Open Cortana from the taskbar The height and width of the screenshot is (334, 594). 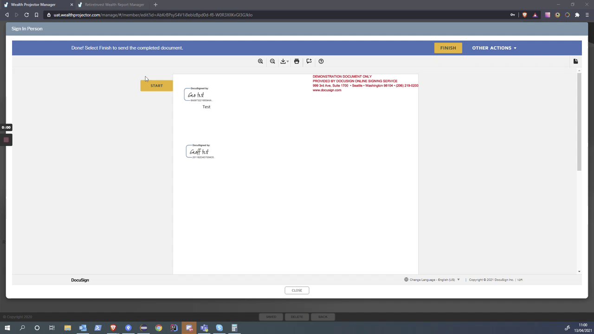37,328
